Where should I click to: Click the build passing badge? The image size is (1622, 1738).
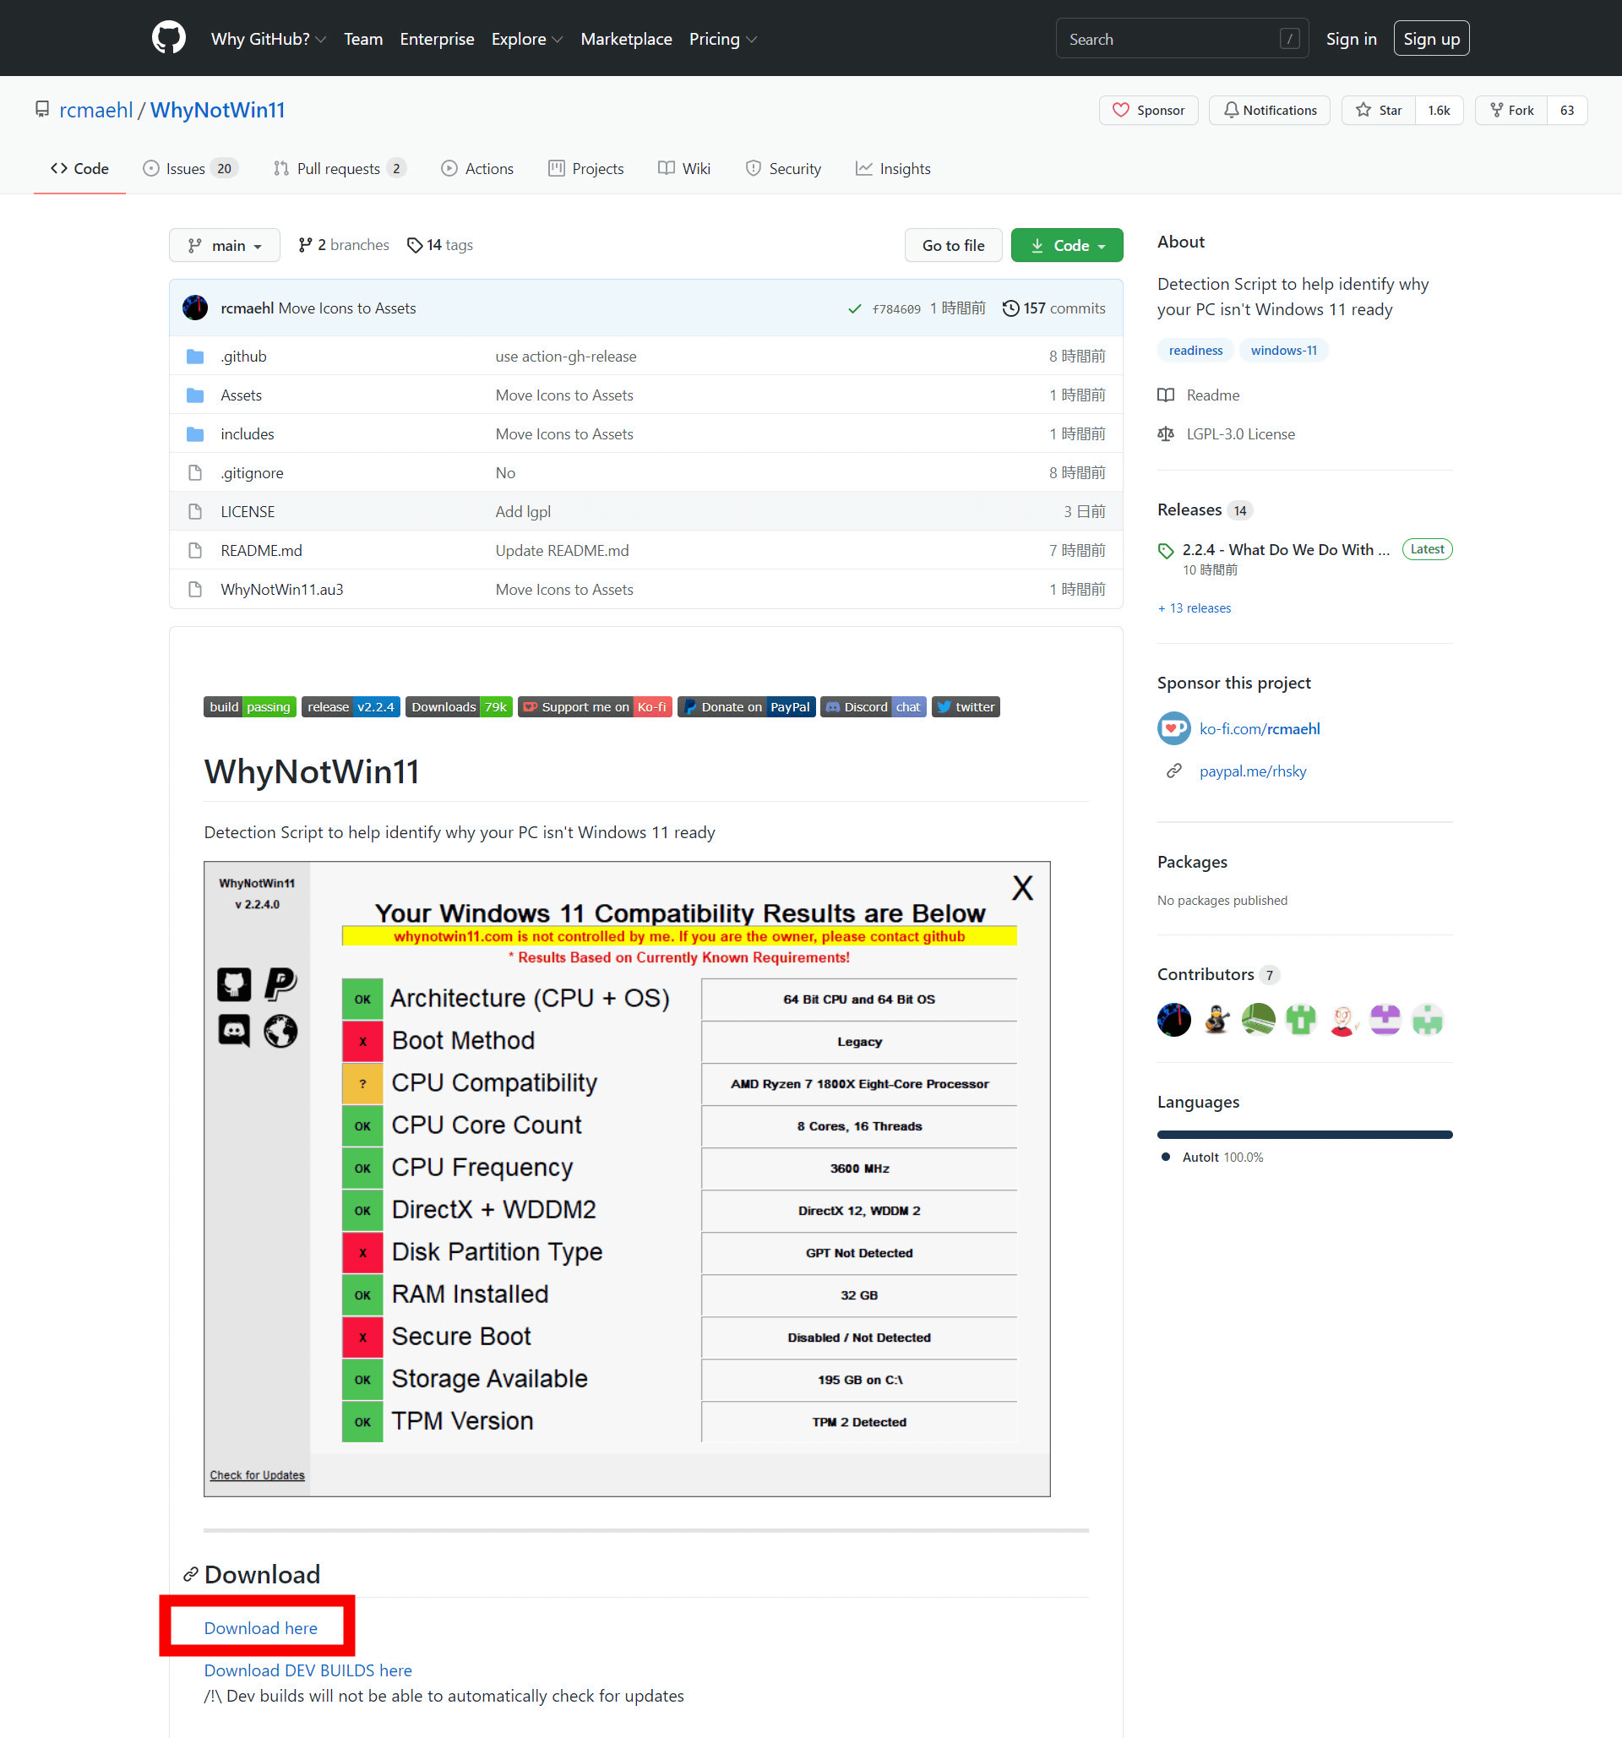click(250, 706)
